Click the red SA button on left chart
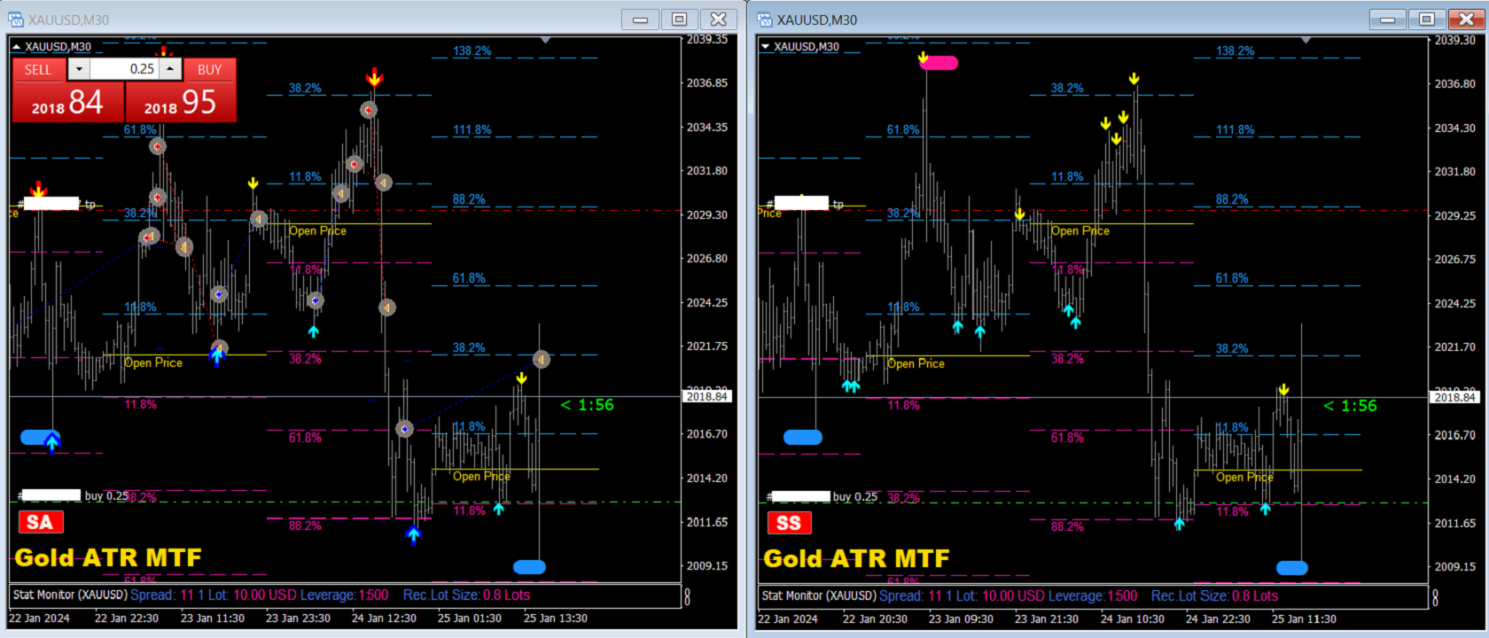Image resolution: width=1489 pixels, height=638 pixels. (x=40, y=522)
